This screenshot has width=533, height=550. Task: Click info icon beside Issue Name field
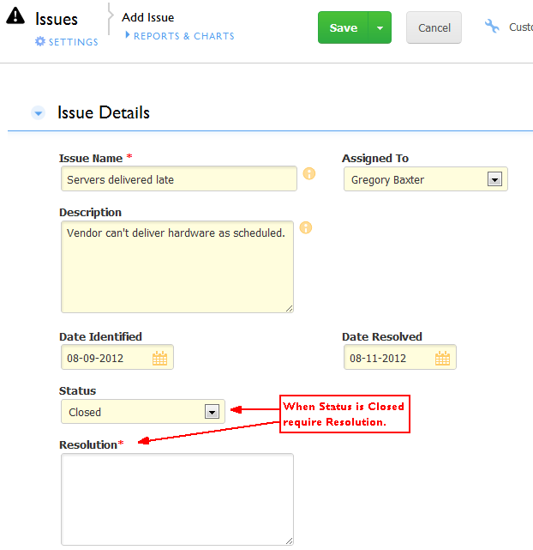point(308,173)
